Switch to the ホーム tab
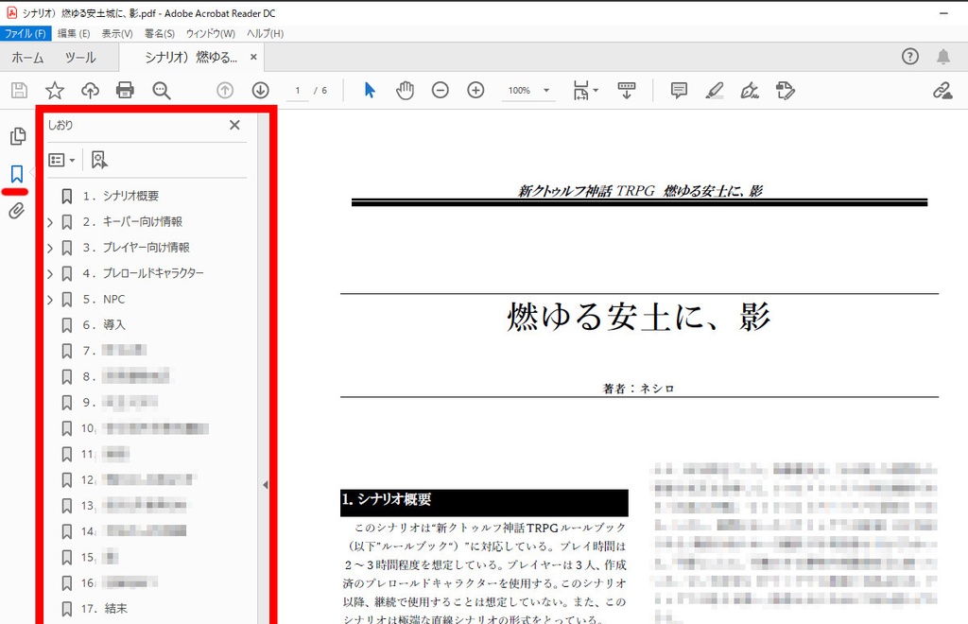The height and width of the screenshot is (624, 968). [27, 57]
